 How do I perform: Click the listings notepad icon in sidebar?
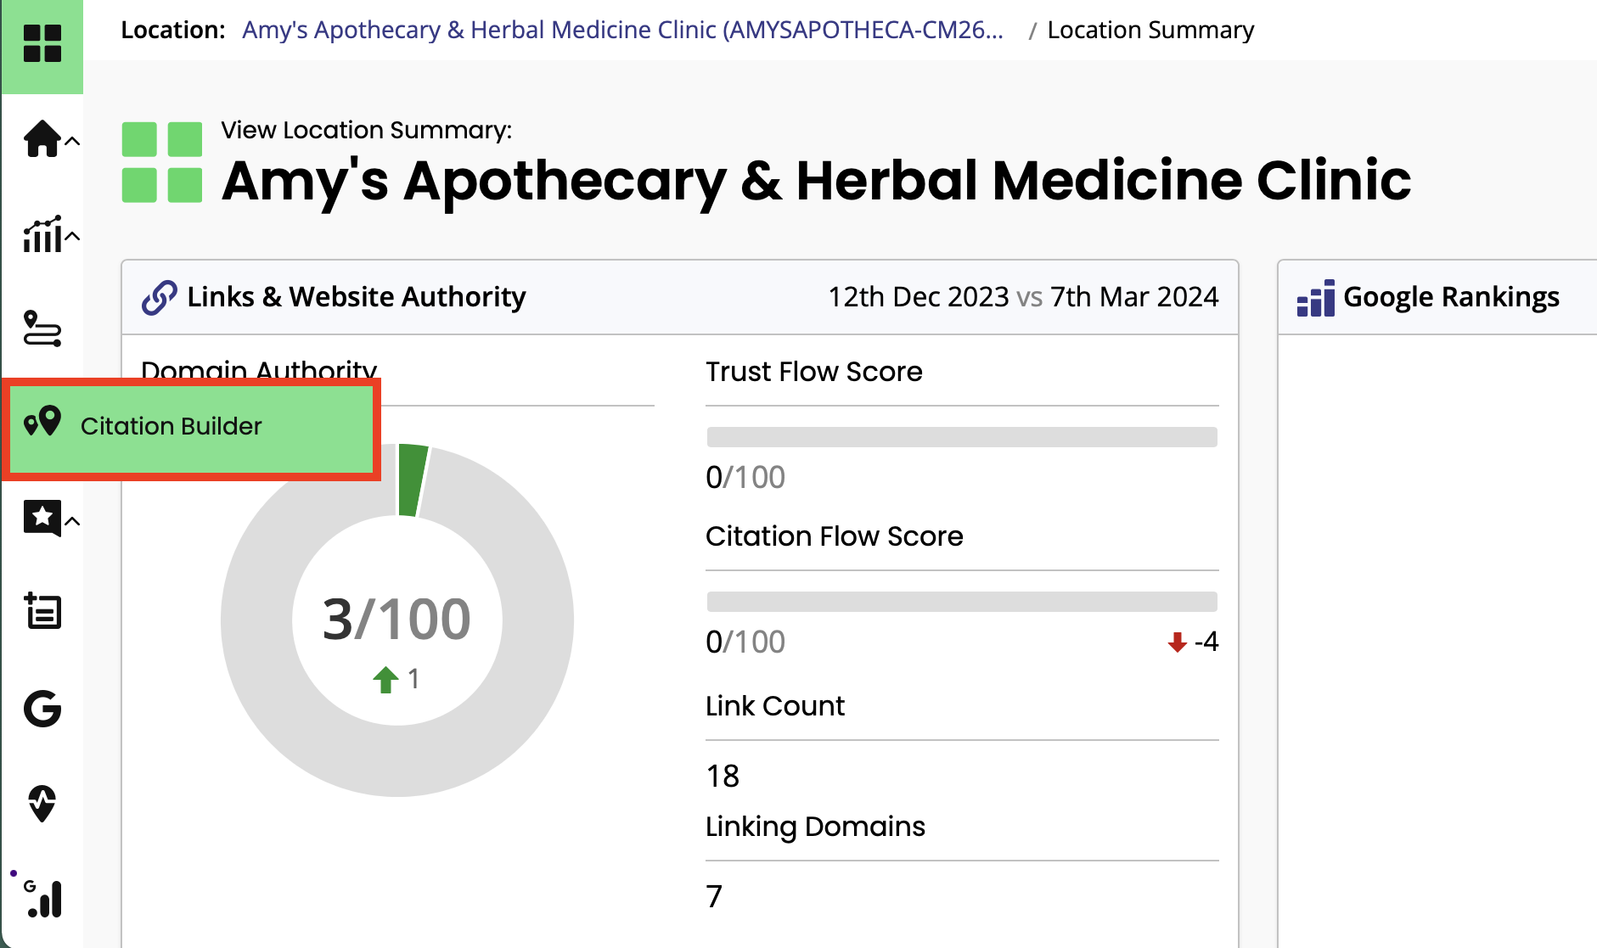point(42,611)
